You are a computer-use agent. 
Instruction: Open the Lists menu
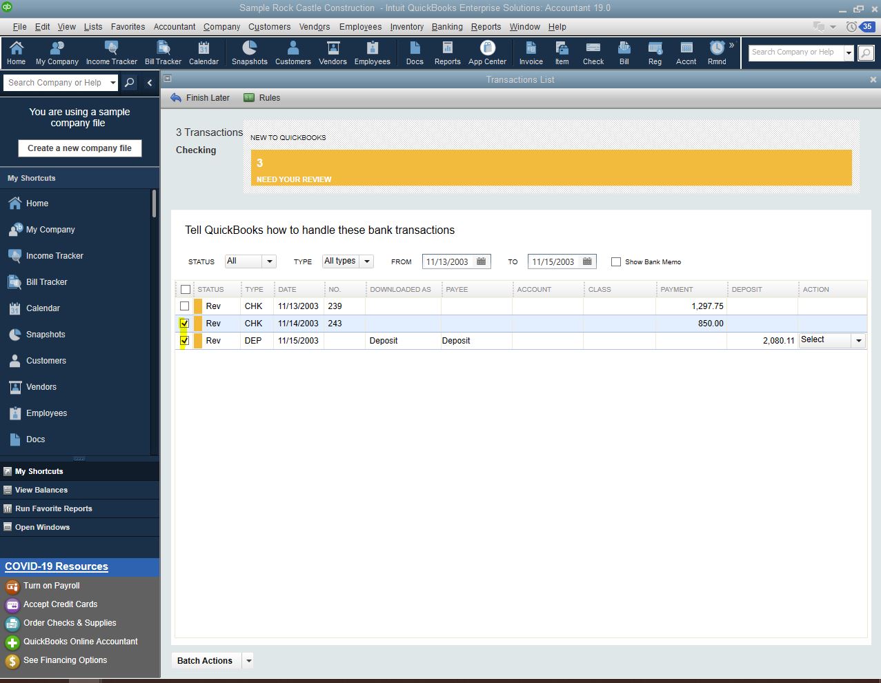click(93, 27)
